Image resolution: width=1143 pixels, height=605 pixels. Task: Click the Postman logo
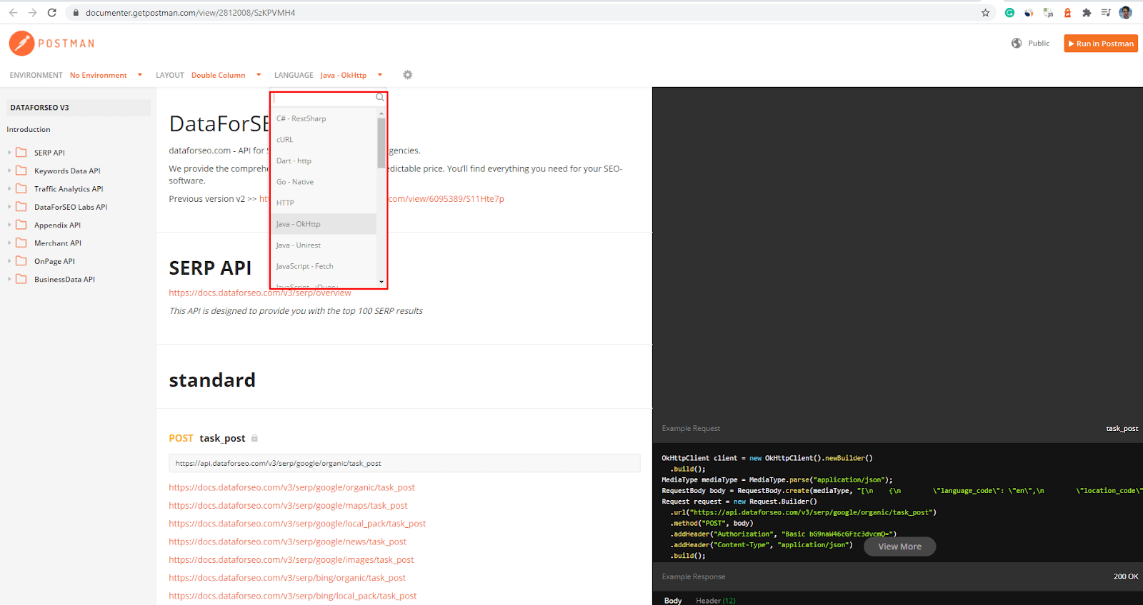click(x=52, y=44)
